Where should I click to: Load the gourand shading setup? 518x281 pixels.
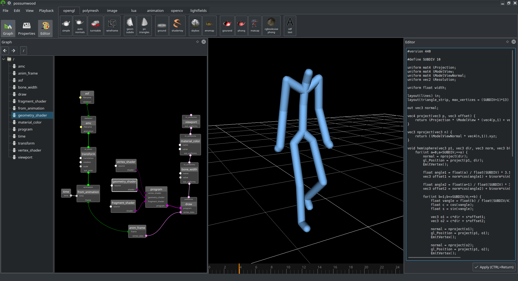click(x=227, y=26)
